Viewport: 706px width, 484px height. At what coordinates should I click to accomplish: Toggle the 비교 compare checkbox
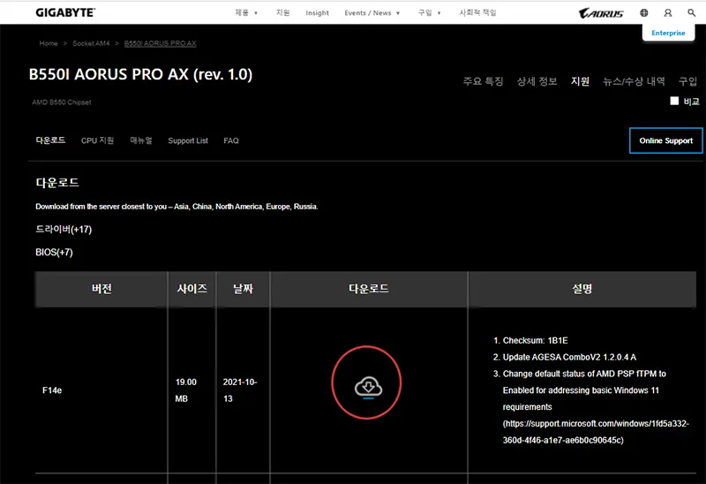(674, 101)
